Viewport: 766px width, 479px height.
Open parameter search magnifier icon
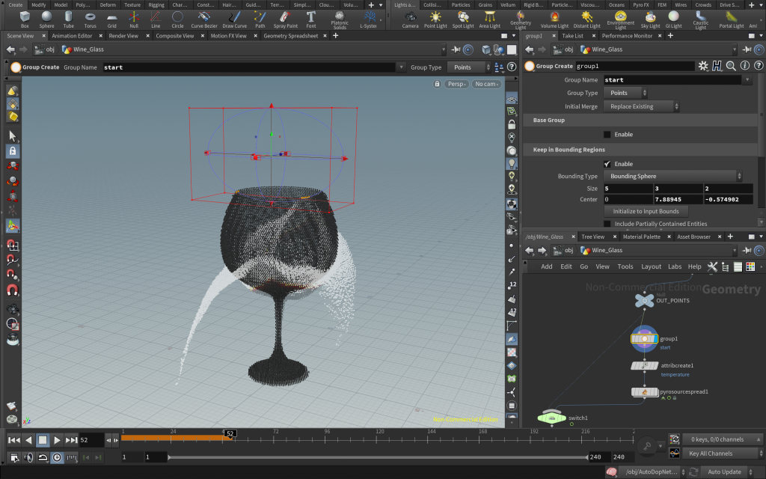(731, 66)
